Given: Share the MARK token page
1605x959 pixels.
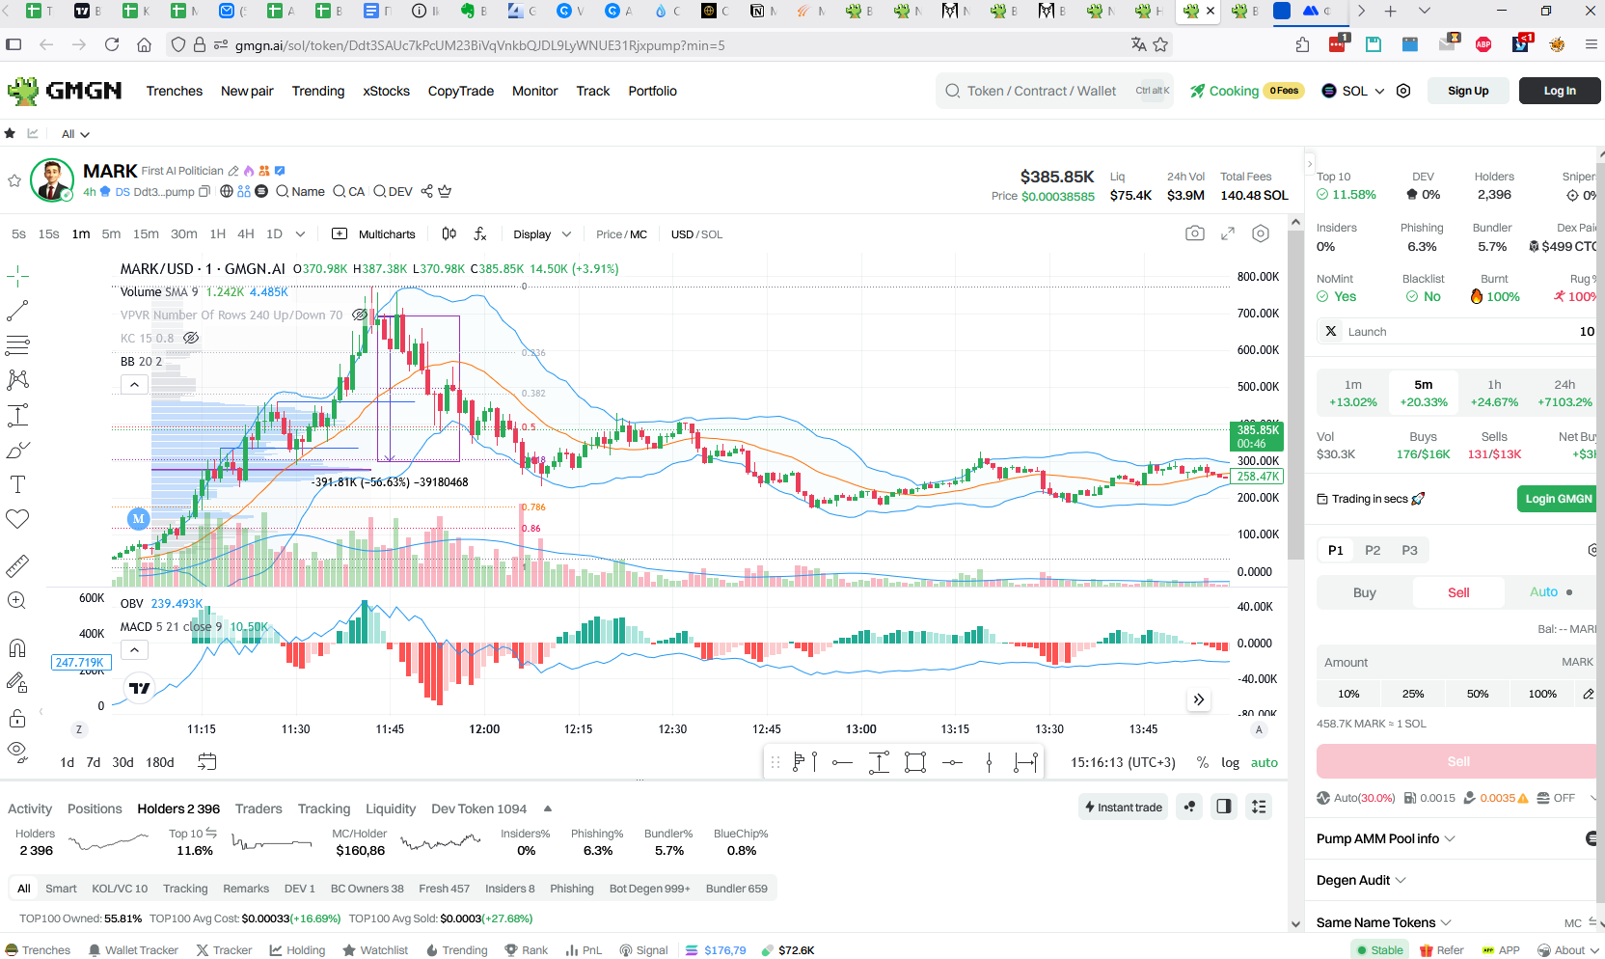Looking at the screenshot, I should click(x=426, y=191).
